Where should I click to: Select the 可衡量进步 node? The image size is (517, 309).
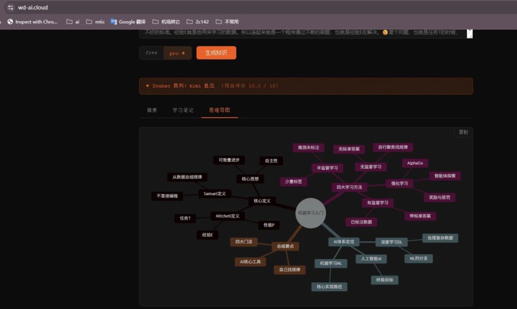229,160
